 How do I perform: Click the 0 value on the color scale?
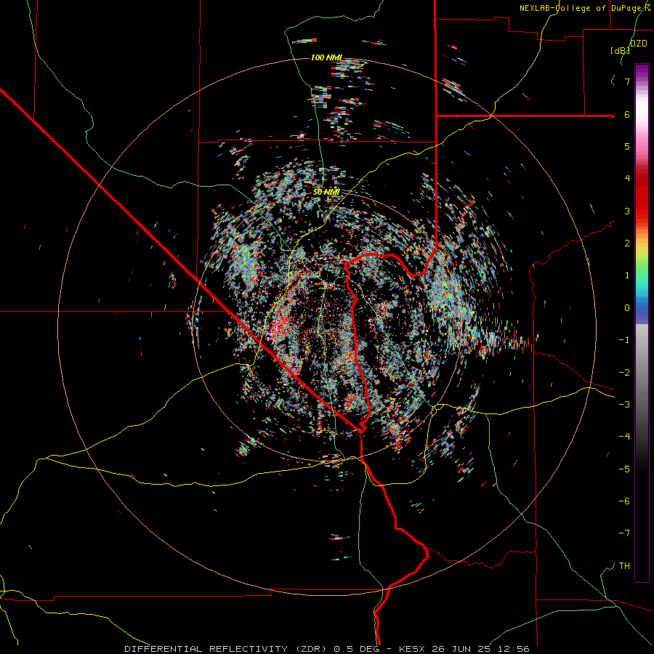627,308
